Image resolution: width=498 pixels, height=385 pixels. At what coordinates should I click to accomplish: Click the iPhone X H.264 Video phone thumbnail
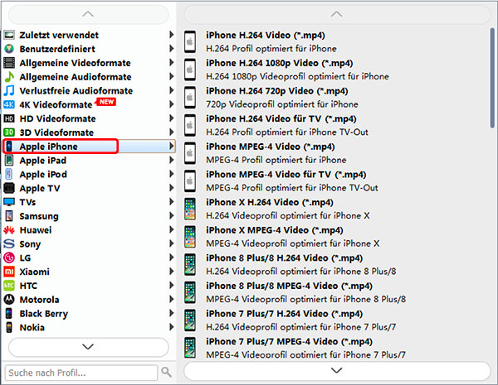pos(190,209)
